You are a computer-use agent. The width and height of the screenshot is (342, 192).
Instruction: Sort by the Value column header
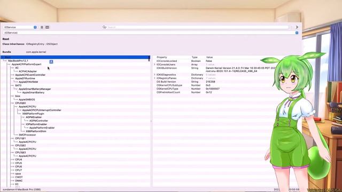[x=209, y=57]
